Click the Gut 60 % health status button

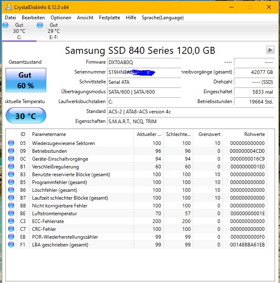click(x=26, y=80)
